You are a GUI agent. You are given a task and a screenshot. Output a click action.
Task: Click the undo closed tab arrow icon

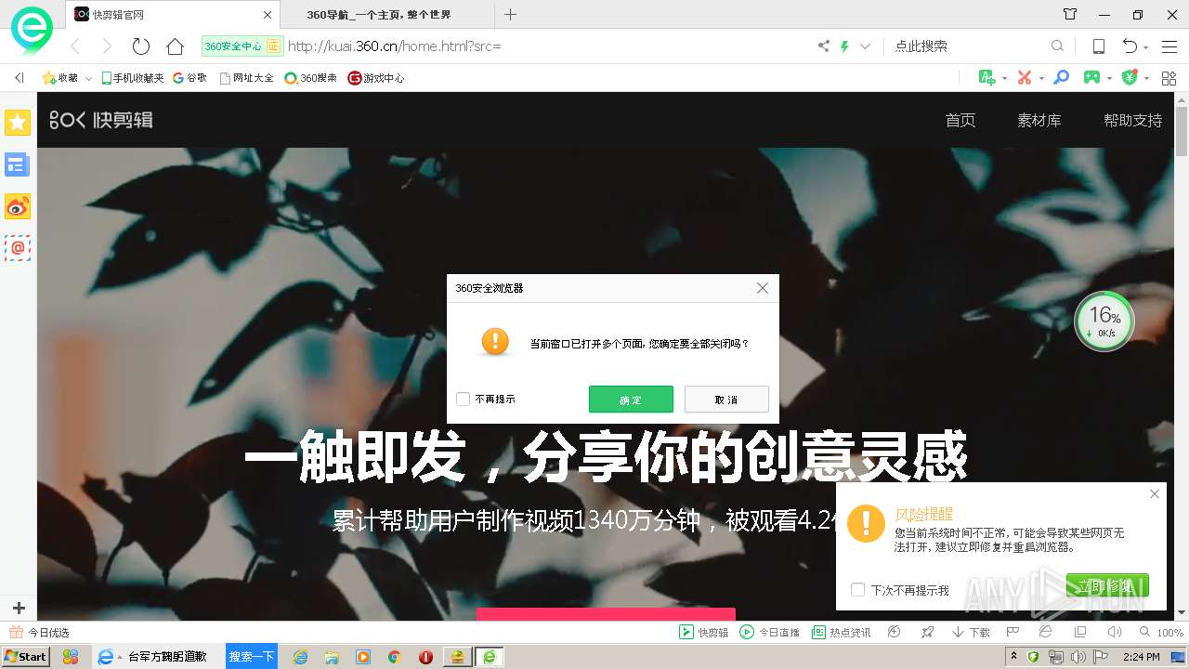1130,46
